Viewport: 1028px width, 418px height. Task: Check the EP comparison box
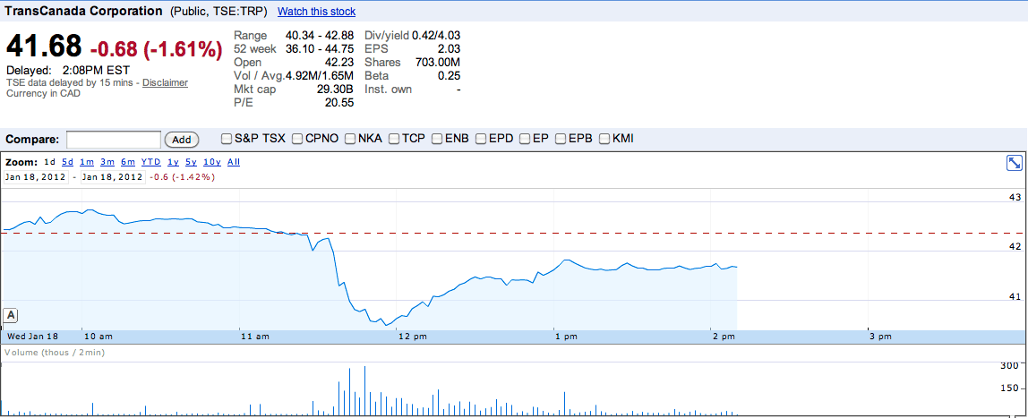click(x=525, y=139)
